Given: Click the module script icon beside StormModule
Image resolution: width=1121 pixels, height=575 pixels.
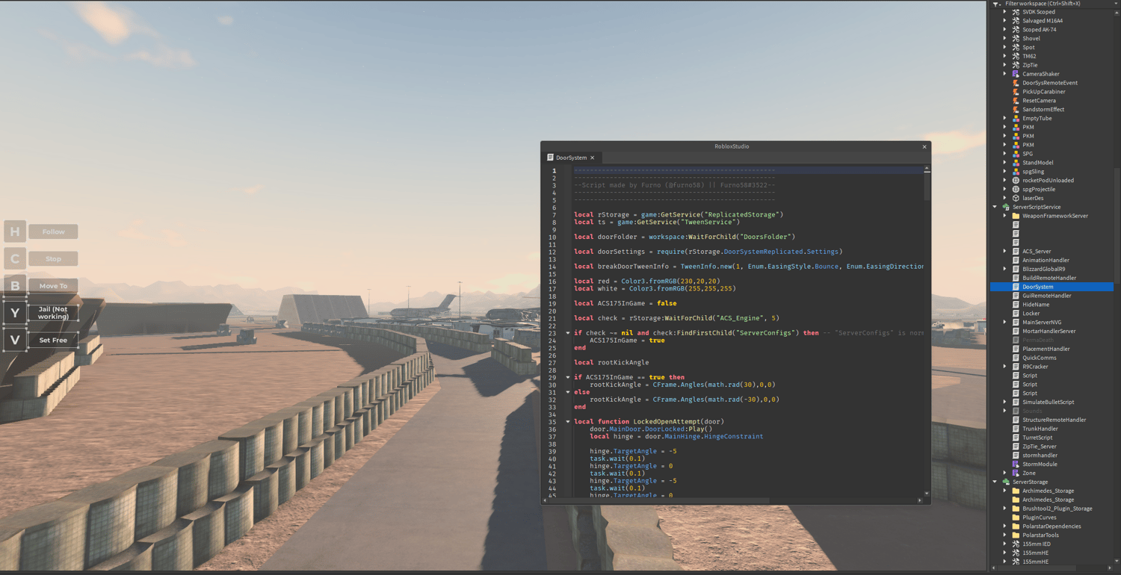Looking at the screenshot, I should 1016,464.
